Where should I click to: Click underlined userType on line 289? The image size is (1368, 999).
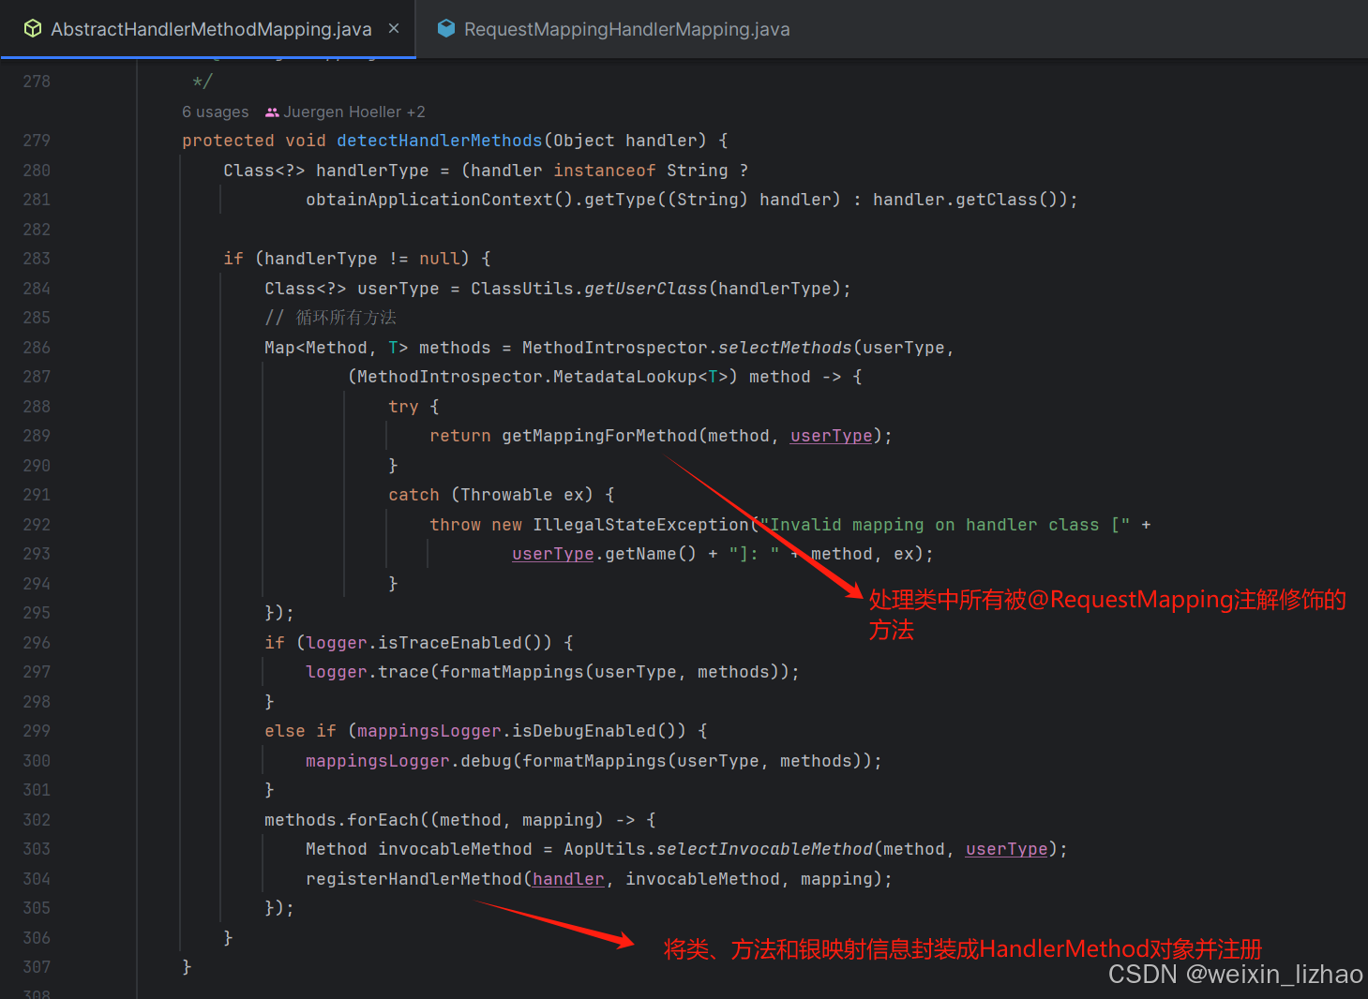coord(831,436)
